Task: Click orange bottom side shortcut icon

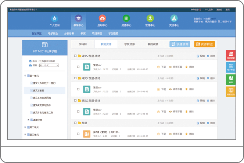Action: 231,92
